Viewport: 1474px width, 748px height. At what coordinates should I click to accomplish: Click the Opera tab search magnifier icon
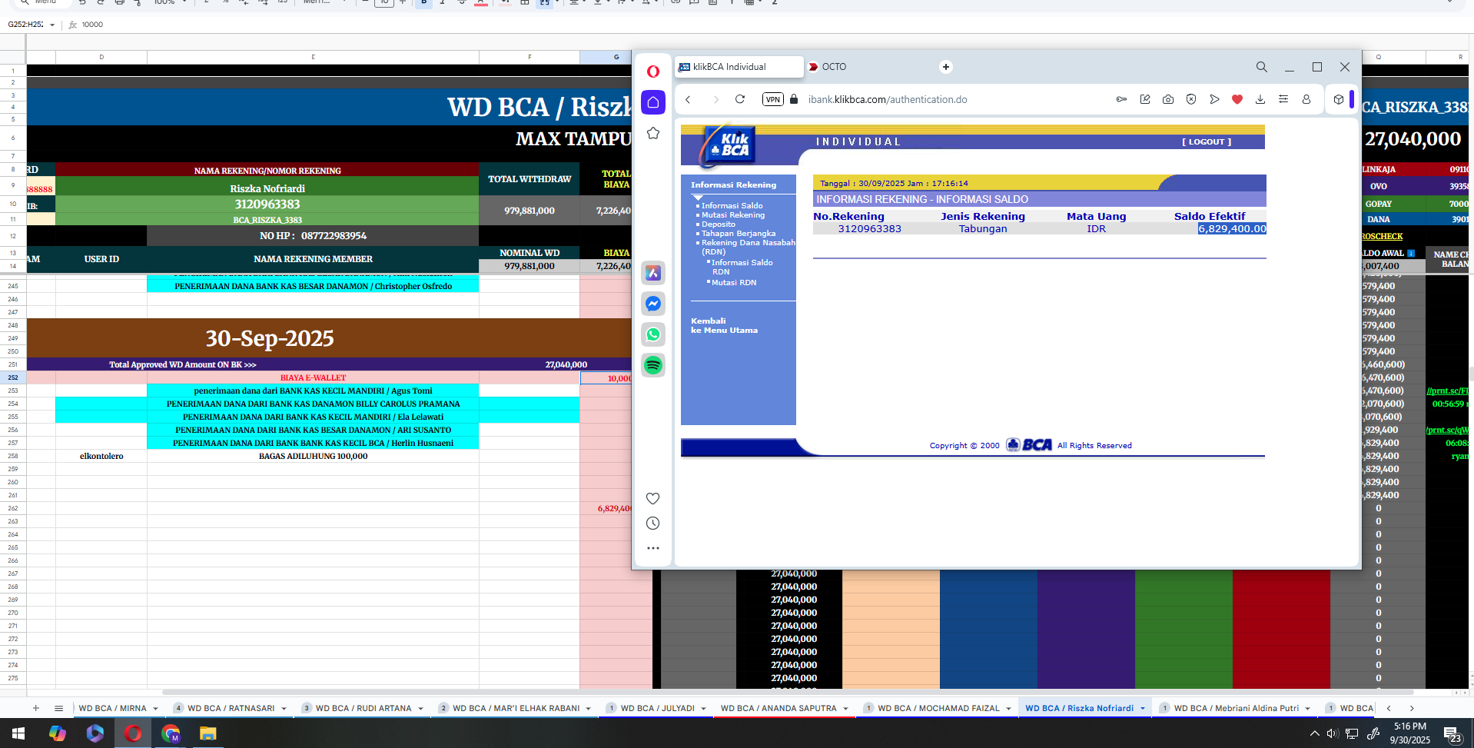[x=1262, y=67]
